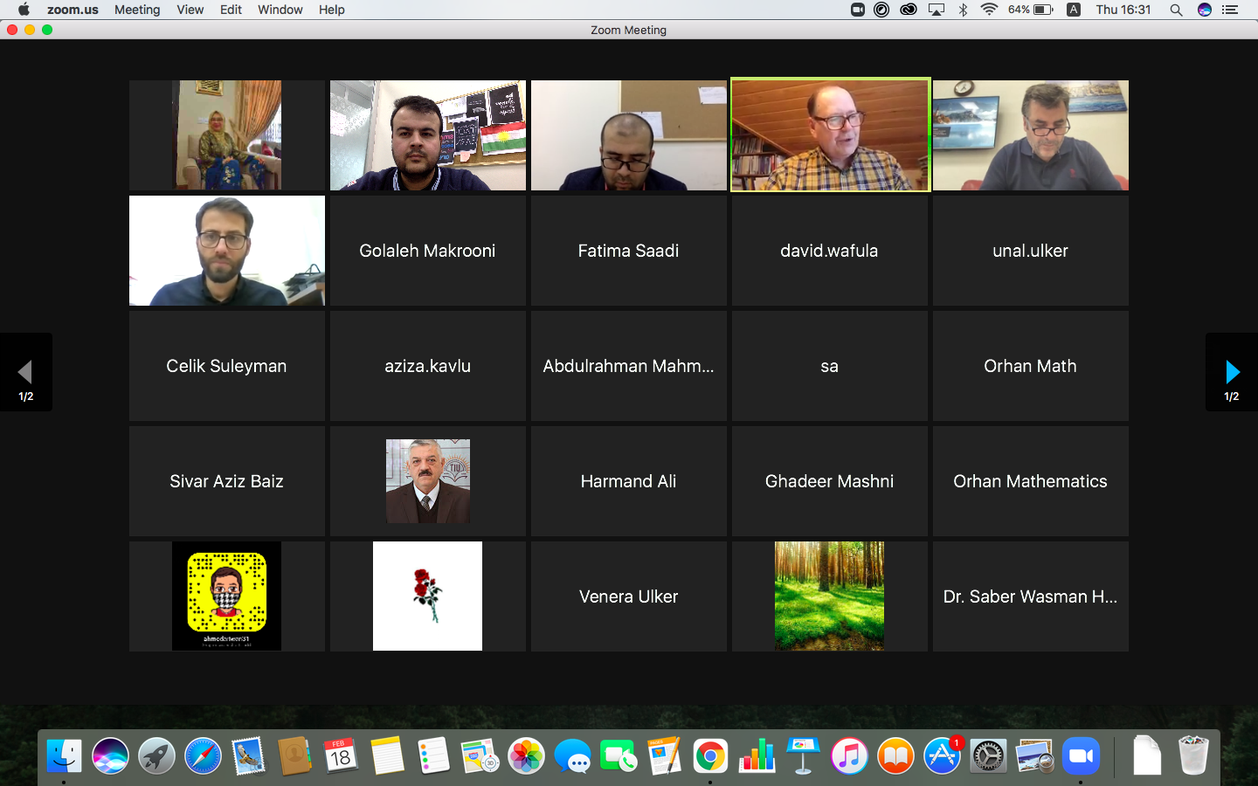The image size is (1258, 786).
Task: Click the highlighted active speaker video tile
Action: (x=829, y=135)
